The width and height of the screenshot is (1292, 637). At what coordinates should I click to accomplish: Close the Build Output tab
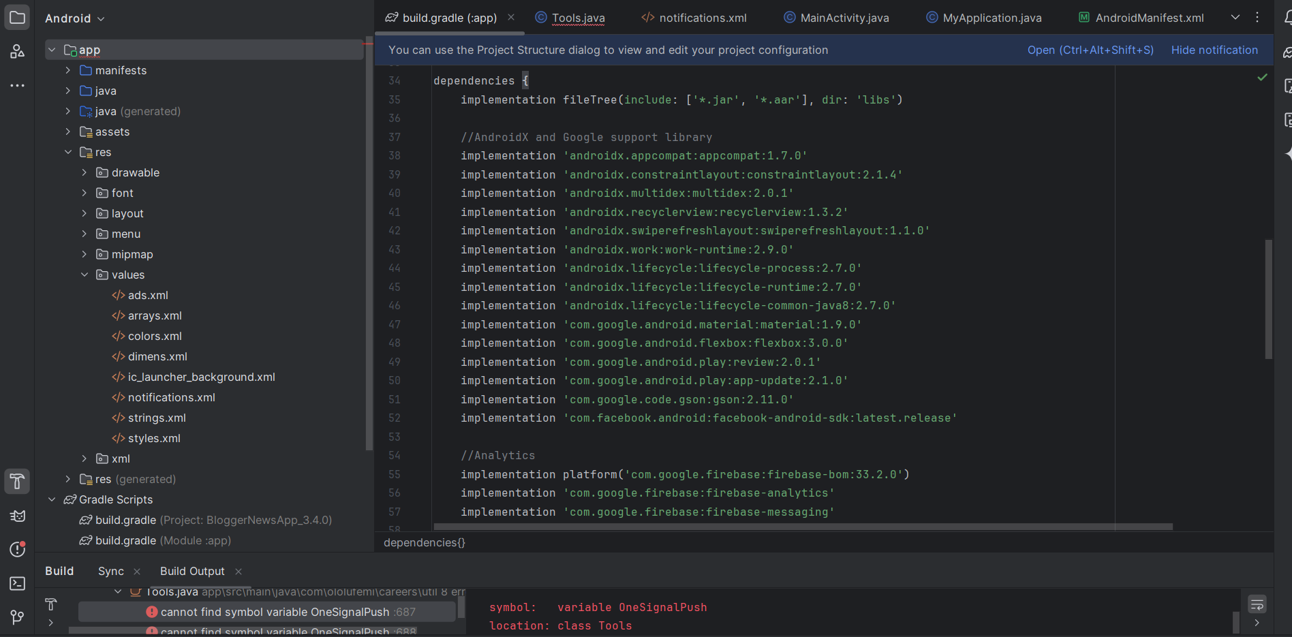[x=238, y=572]
